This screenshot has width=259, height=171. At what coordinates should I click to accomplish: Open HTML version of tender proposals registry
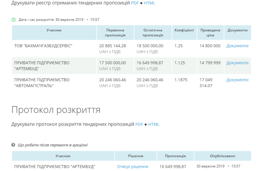click(149, 3)
